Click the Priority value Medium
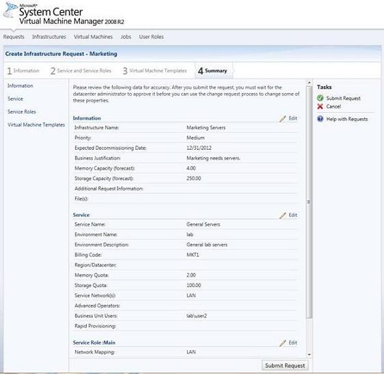 195,137
